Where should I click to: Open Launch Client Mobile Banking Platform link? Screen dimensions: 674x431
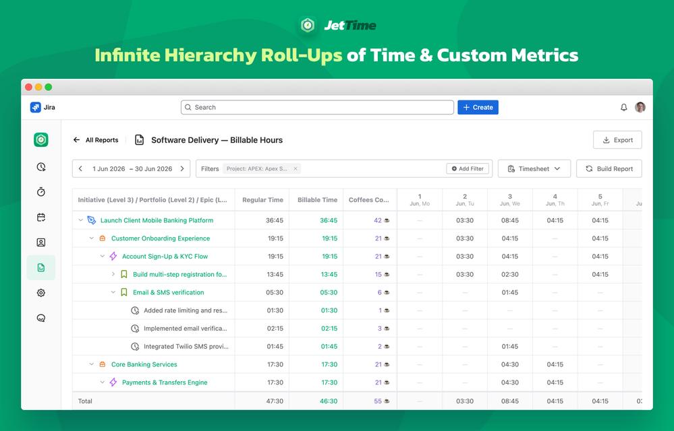tap(157, 220)
